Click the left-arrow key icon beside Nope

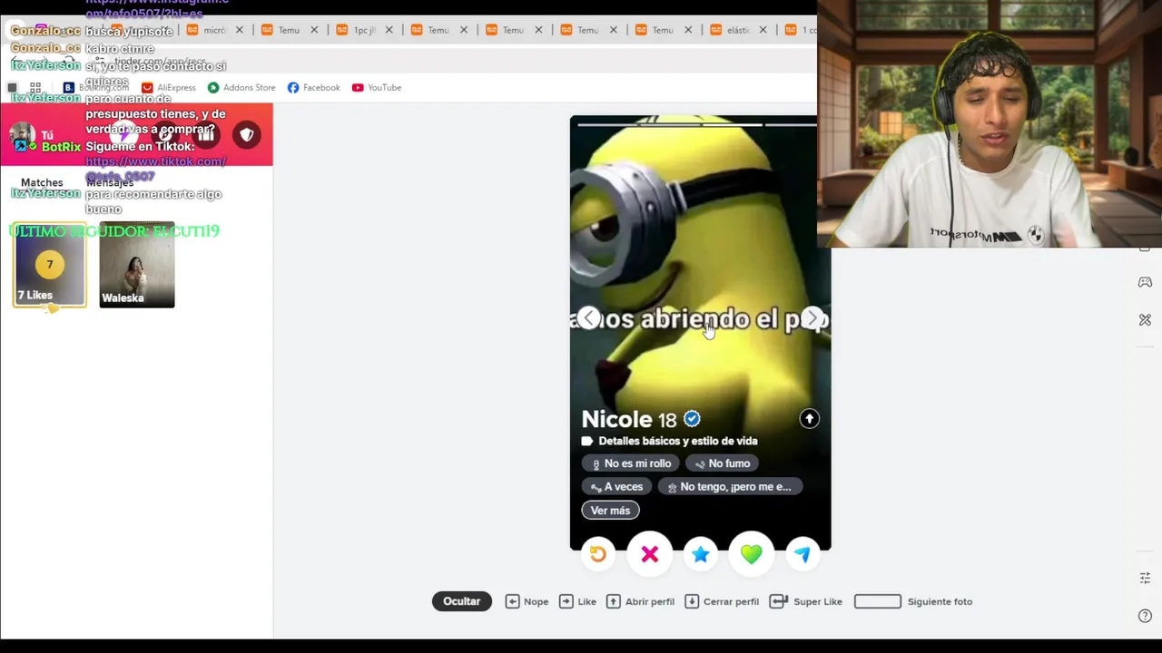point(512,601)
